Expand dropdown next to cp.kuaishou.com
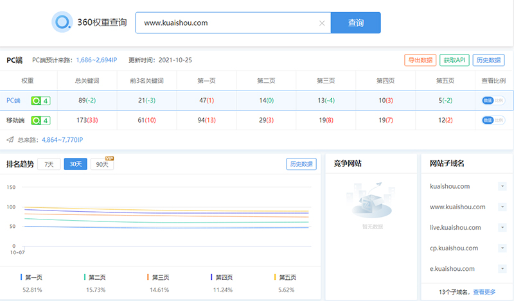Screen dimensions: 514x301 click(x=502, y=248)
